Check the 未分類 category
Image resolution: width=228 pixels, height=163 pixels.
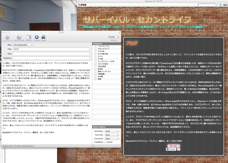[95, 77]
